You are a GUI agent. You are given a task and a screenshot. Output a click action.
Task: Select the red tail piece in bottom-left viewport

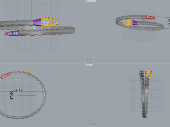pyautogui.click(x=5, y=75)
